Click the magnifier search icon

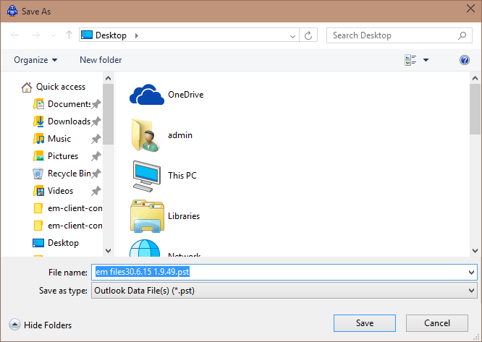pyautogui.click(x=462, y=35)
